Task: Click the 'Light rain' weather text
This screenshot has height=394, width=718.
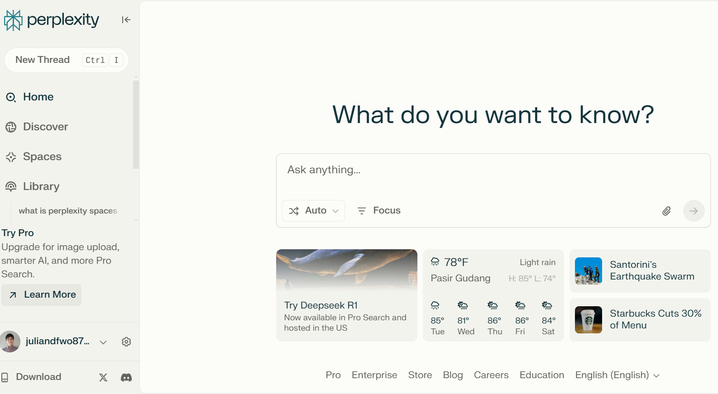Action: pyautogui.click(x=537, y=262)
